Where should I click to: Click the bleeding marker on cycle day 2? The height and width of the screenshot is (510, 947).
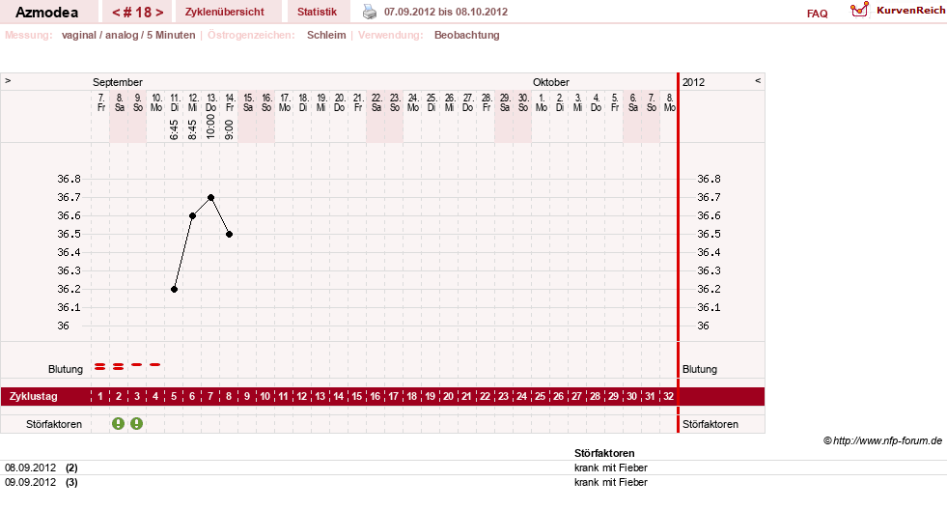click(119, 367)
